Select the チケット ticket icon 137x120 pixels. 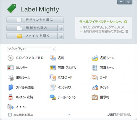pyautogui.click(x=95, y=87)
